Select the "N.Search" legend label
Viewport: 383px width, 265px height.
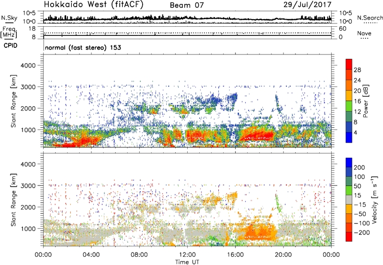pyautogui.click(x=370, y=18)
